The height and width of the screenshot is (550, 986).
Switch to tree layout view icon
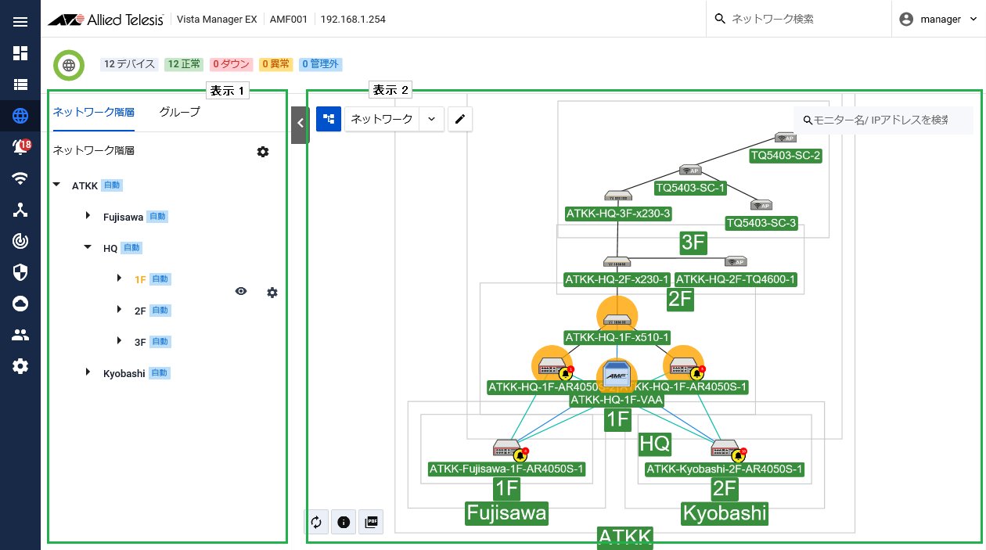click(x=329, y=119)
